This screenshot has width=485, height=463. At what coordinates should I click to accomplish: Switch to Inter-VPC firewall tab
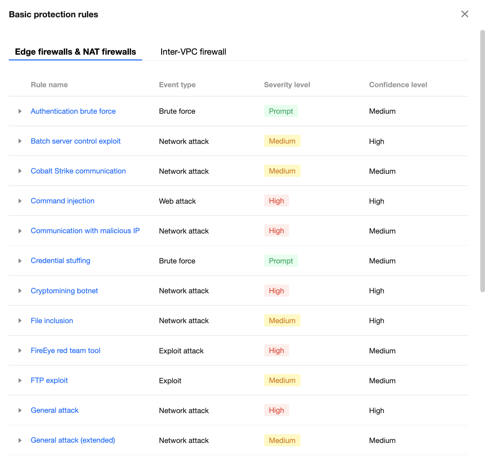[193, 52]
